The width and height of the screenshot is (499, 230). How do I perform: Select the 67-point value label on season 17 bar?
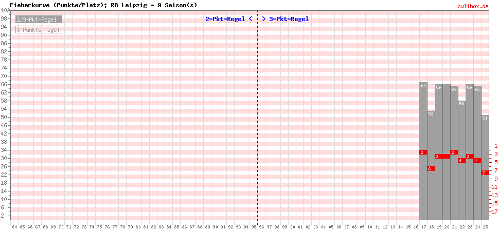[x=423, y=85]
